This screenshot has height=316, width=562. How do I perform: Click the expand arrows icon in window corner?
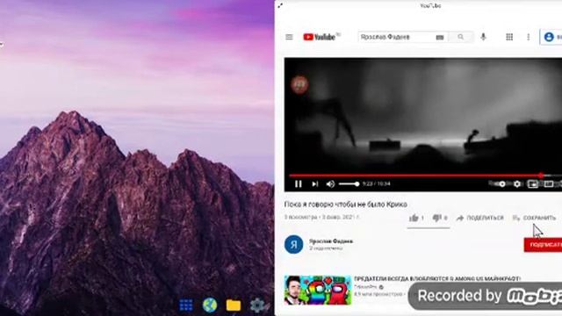[280, 5]
